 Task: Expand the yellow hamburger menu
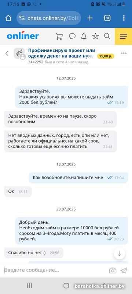click(124, 36)
